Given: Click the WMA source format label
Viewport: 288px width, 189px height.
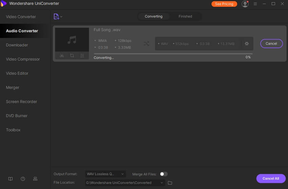Looking at the screenshot, I should (x=102, y=41).
